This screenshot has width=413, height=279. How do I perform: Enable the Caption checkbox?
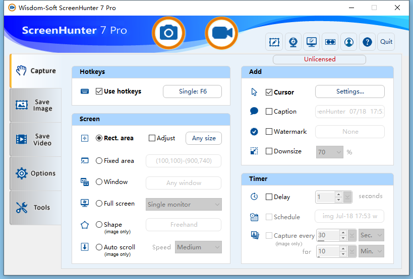pyautogui.click(x=269, y=111)
